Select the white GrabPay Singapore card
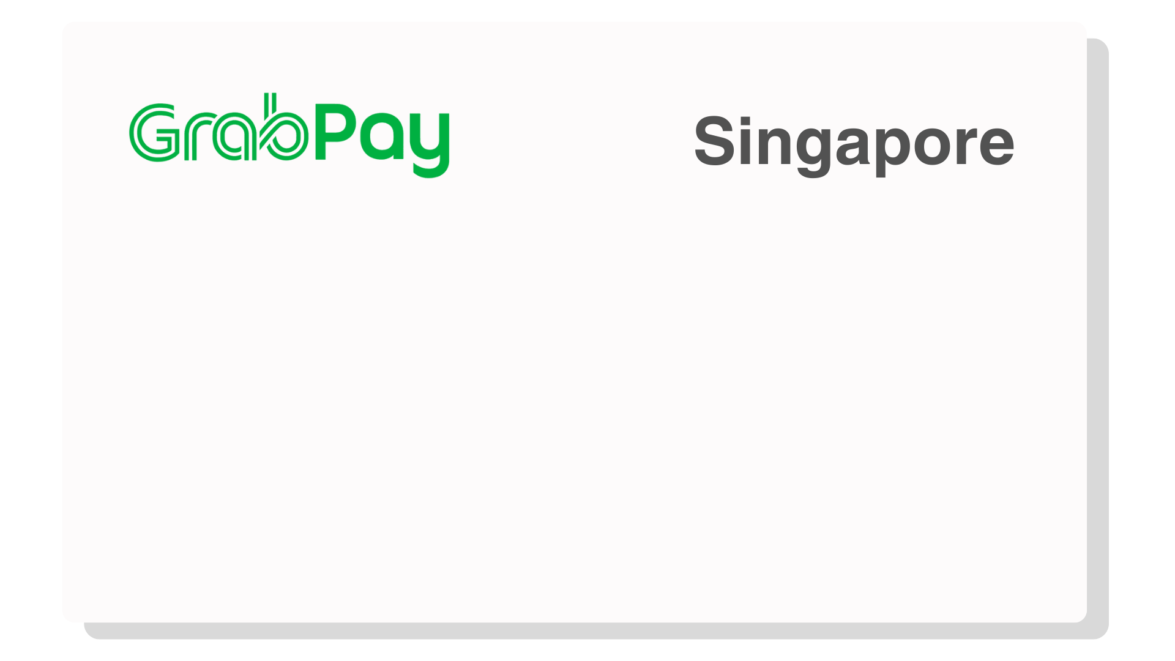This screenshot has height=661, width=1175. 575,323
